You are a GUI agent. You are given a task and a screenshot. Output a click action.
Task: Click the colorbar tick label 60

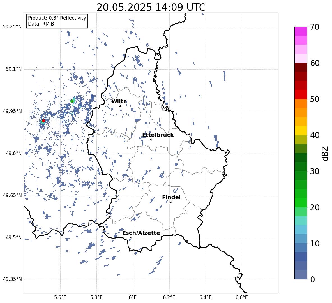[315, 63]
